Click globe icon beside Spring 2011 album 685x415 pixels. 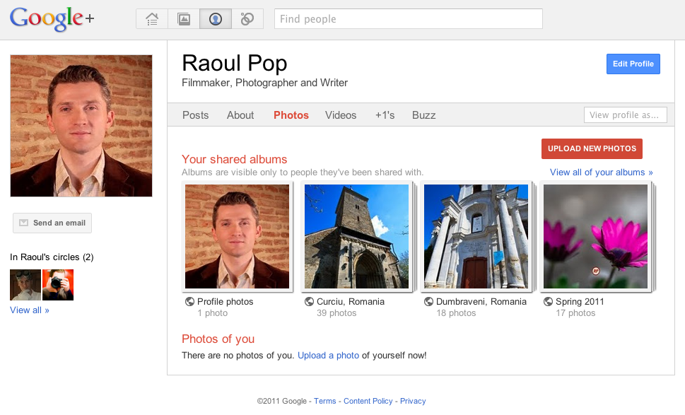[x=548, y=302]
